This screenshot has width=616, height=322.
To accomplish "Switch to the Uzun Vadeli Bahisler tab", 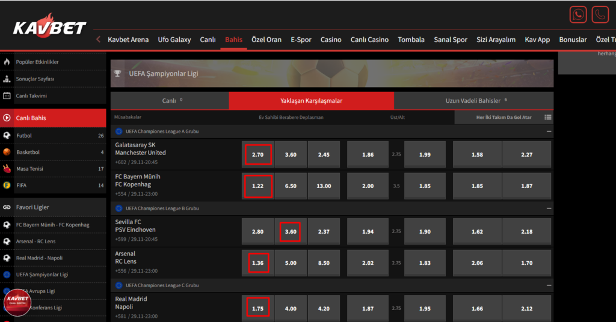I will pos(473,101).
